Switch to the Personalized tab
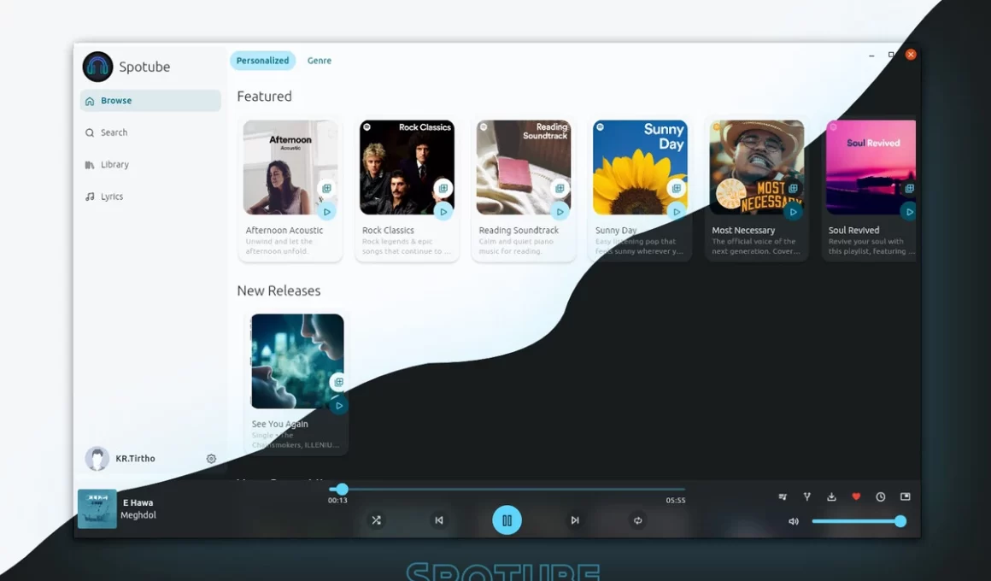 click(x=262, y=61)
